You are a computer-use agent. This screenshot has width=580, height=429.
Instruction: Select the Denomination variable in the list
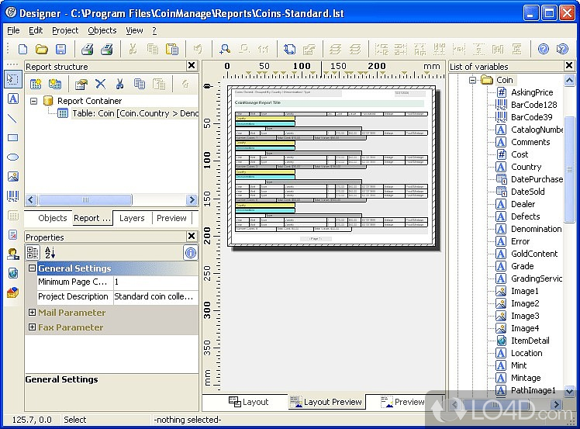click(536, 229)
